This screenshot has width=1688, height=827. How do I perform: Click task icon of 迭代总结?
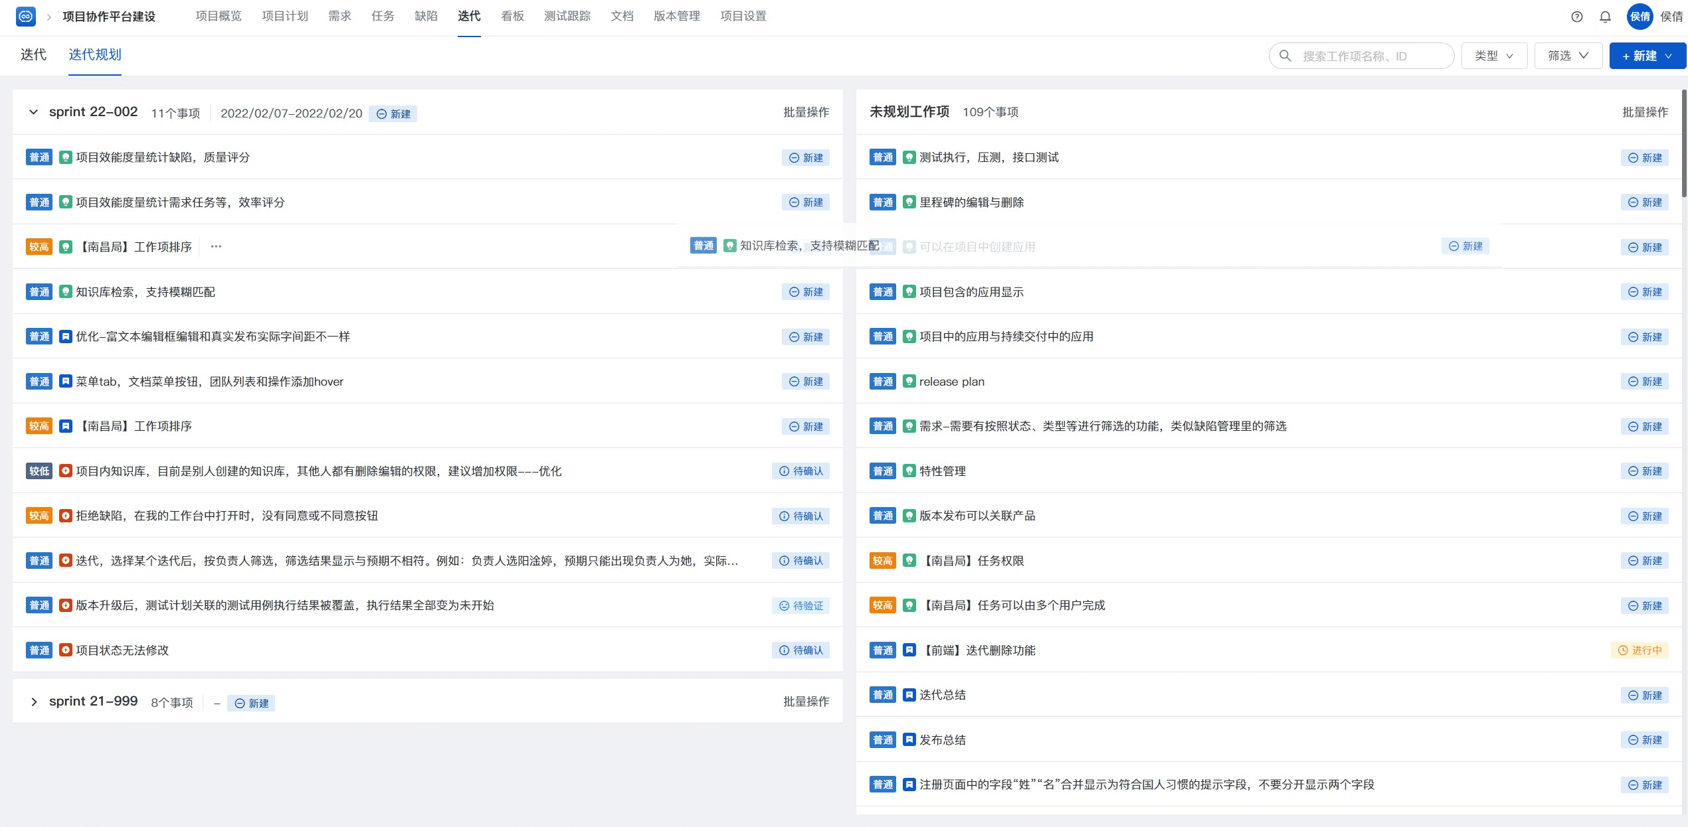click(x=909, y=695)
